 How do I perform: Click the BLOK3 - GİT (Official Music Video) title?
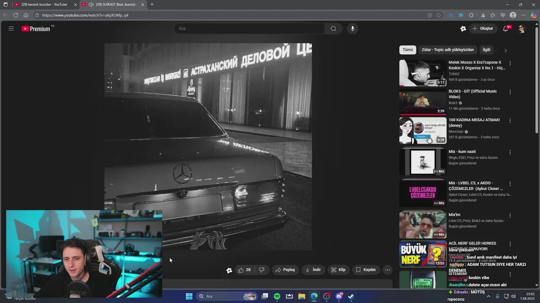(472, 94)
